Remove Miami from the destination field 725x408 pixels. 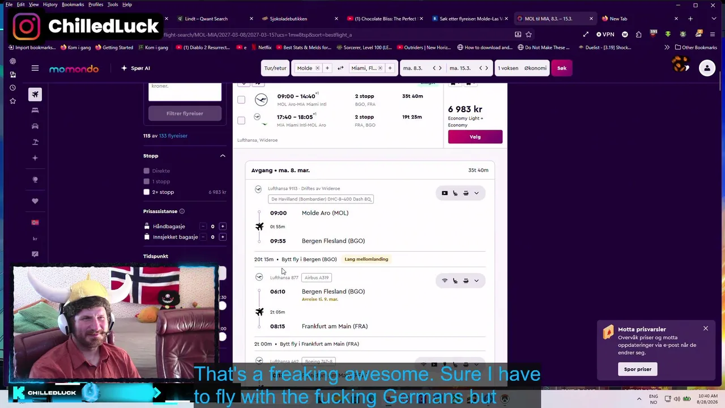[x=380, y=69]
